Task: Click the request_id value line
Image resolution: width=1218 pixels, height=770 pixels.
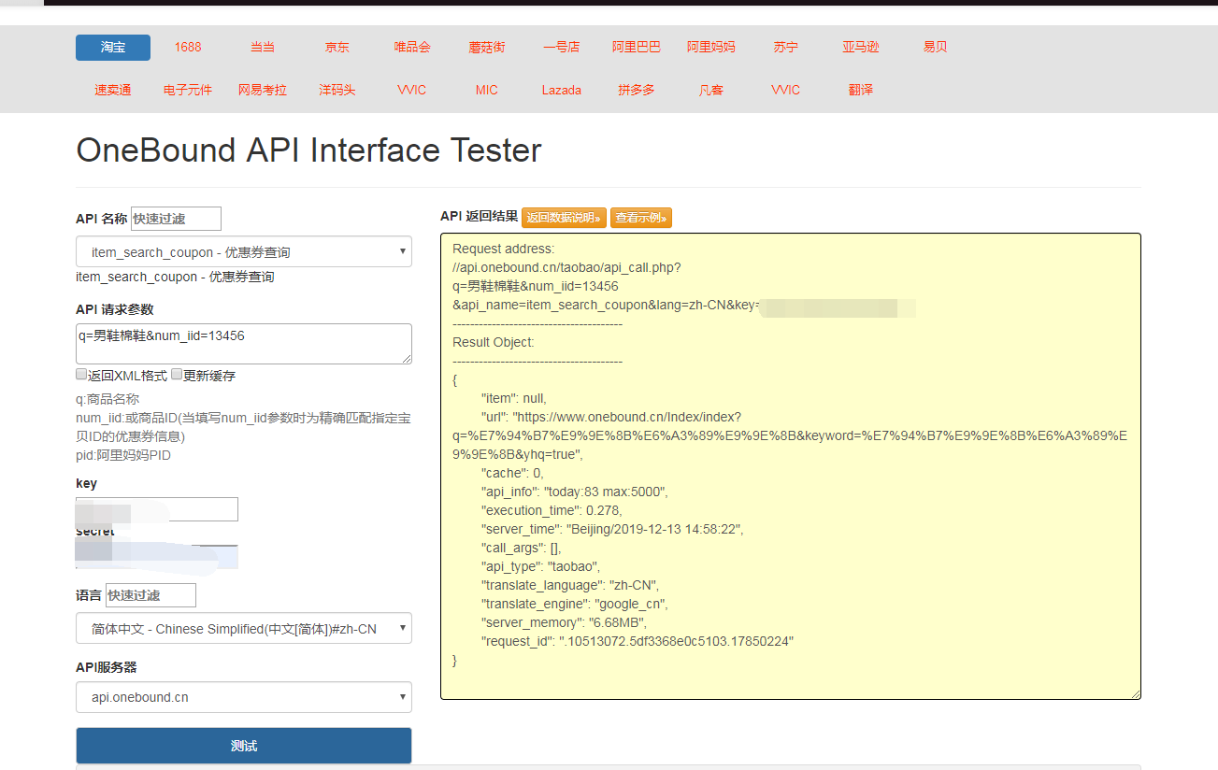Action: [638, 641]
